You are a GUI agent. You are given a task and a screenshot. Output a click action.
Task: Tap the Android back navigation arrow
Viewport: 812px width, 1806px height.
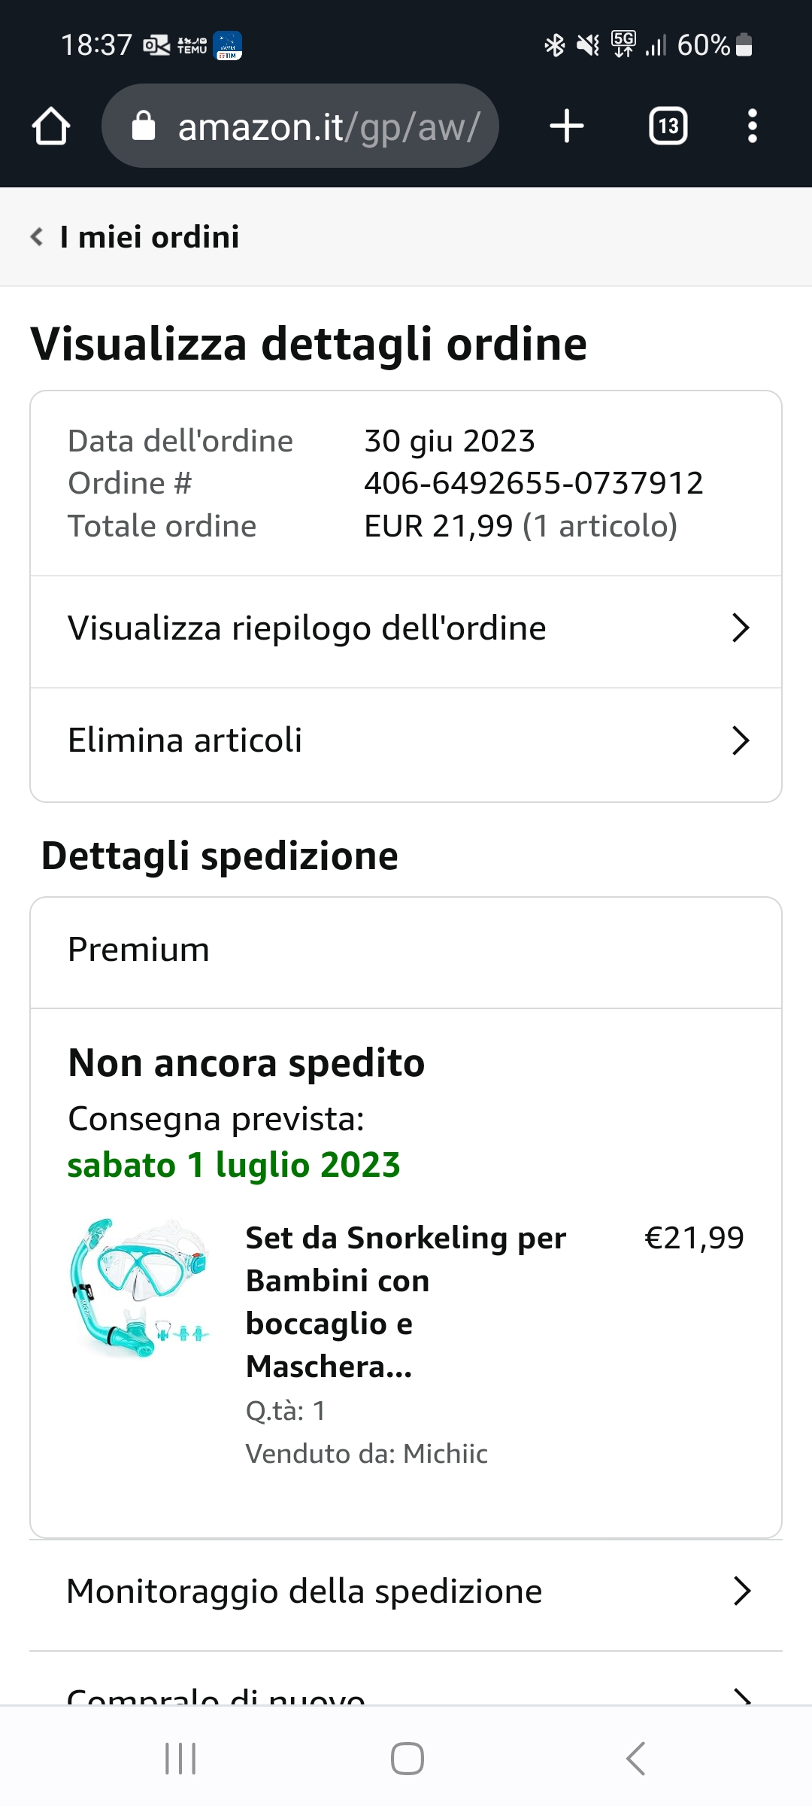[x=635, y=1759]
